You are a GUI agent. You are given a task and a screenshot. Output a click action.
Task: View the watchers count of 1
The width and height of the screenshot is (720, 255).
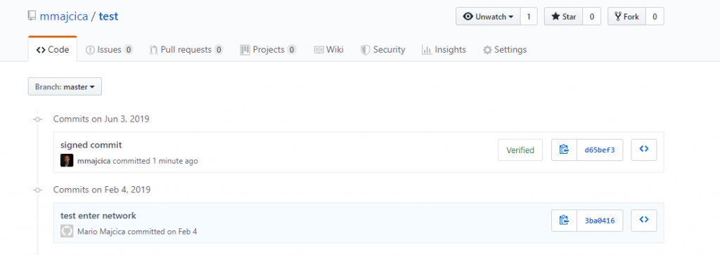tap(529, 17)
